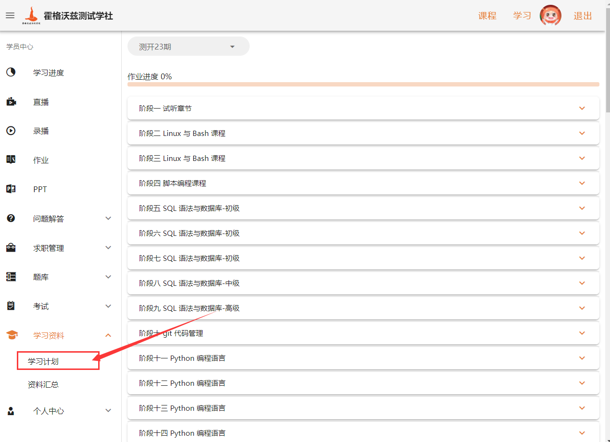Expand 阶段十三 Python 编程语言 chevron
The width and height of the screenshot is (610, 442).
coord(582,408)
